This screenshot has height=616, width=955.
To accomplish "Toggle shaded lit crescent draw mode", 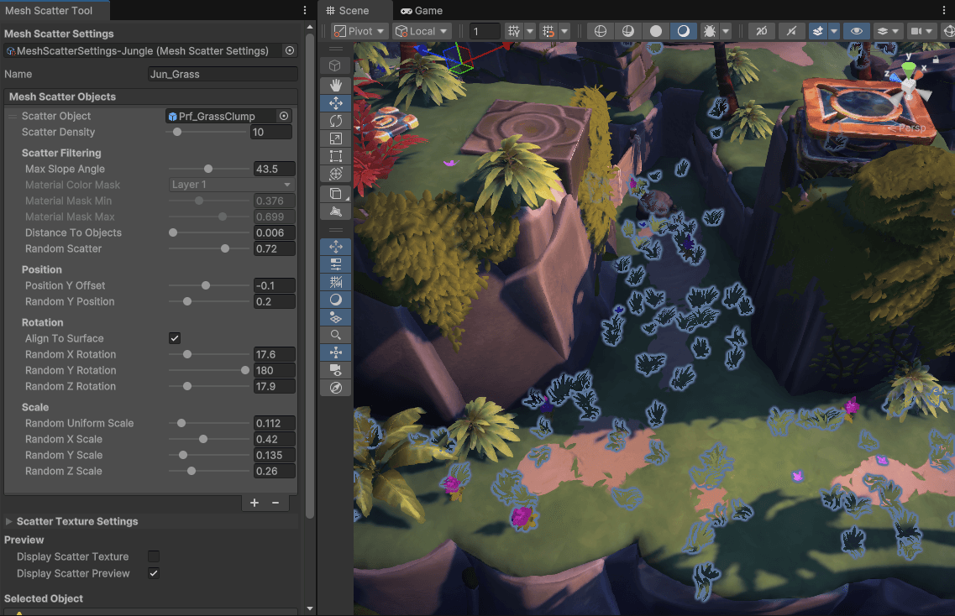I will (684, 31).
